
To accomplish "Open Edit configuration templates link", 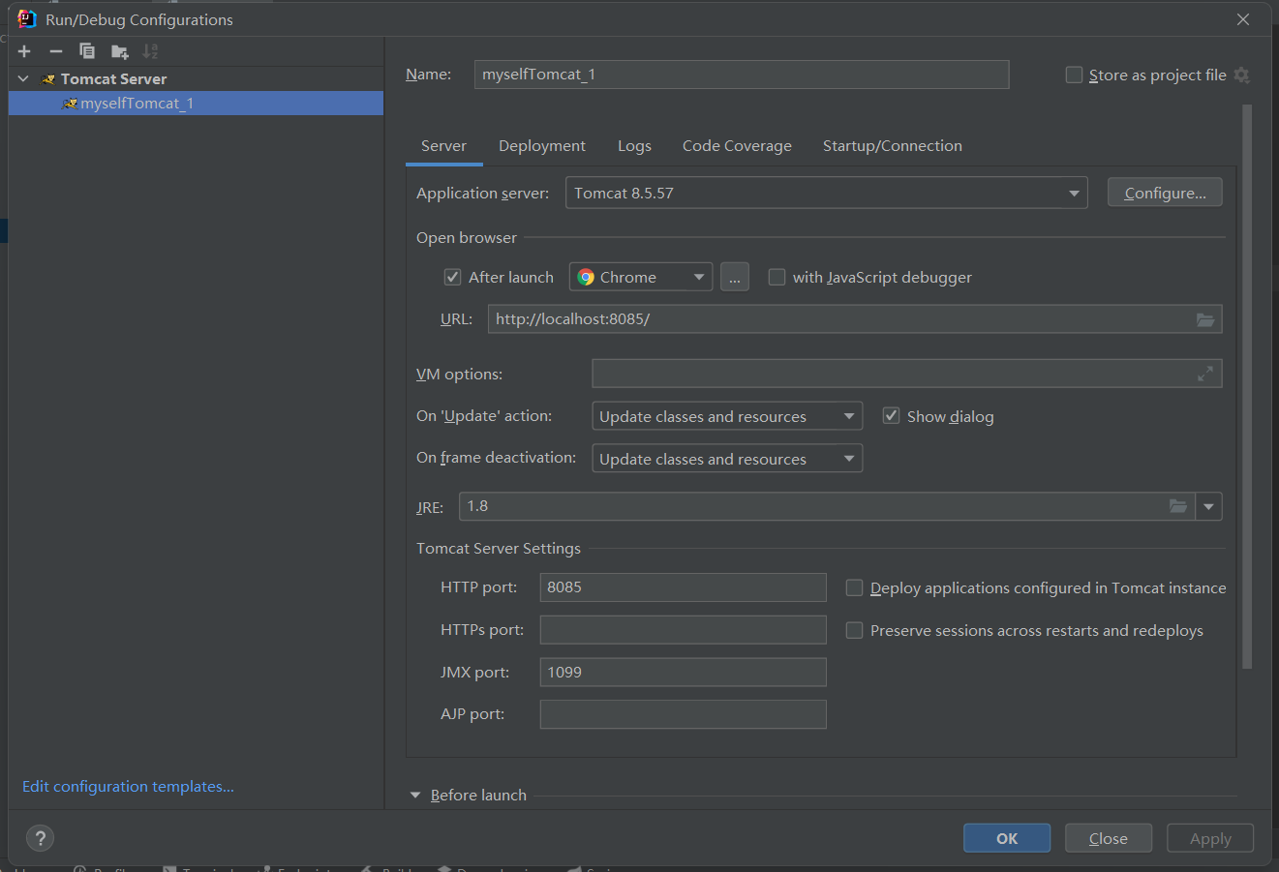I will pyautogui.click(x=128, y=787).
